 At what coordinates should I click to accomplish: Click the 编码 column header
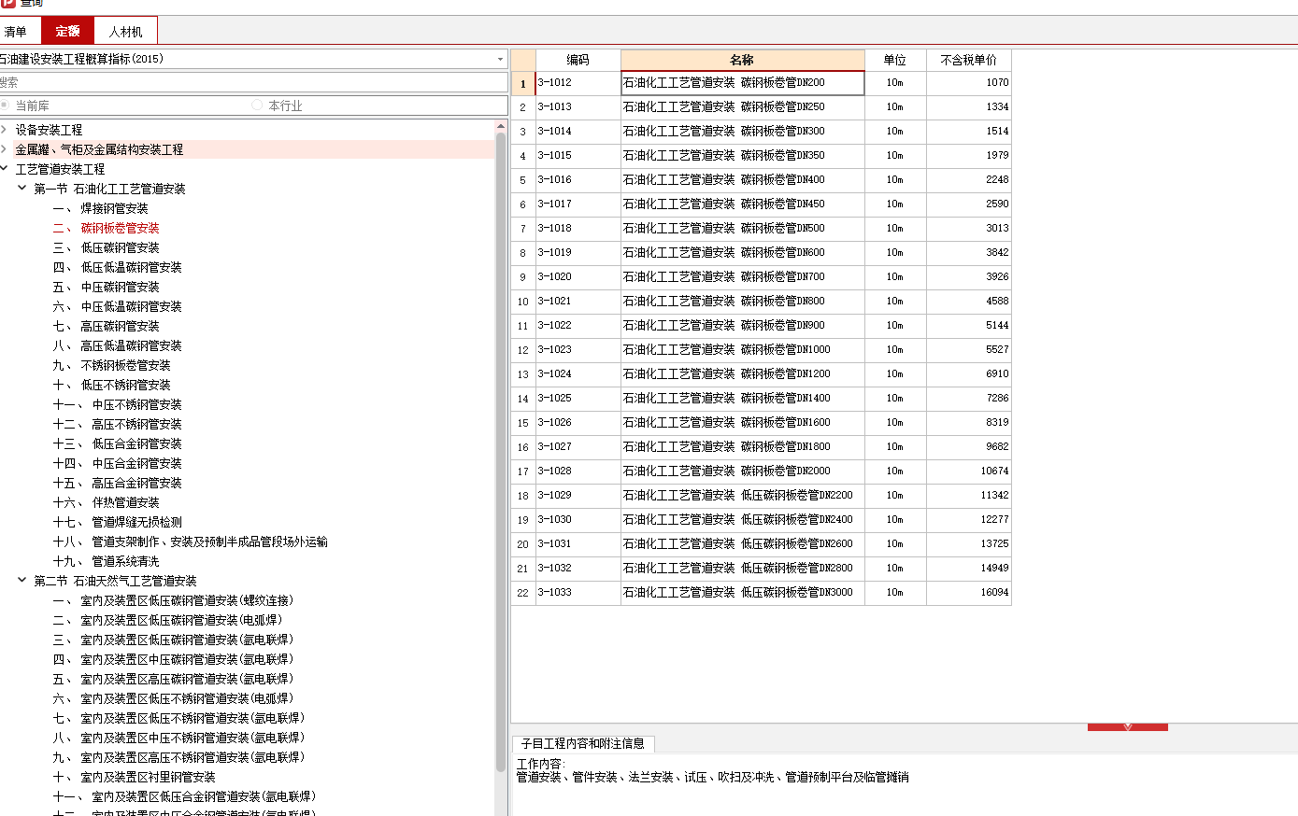point(578,60)
